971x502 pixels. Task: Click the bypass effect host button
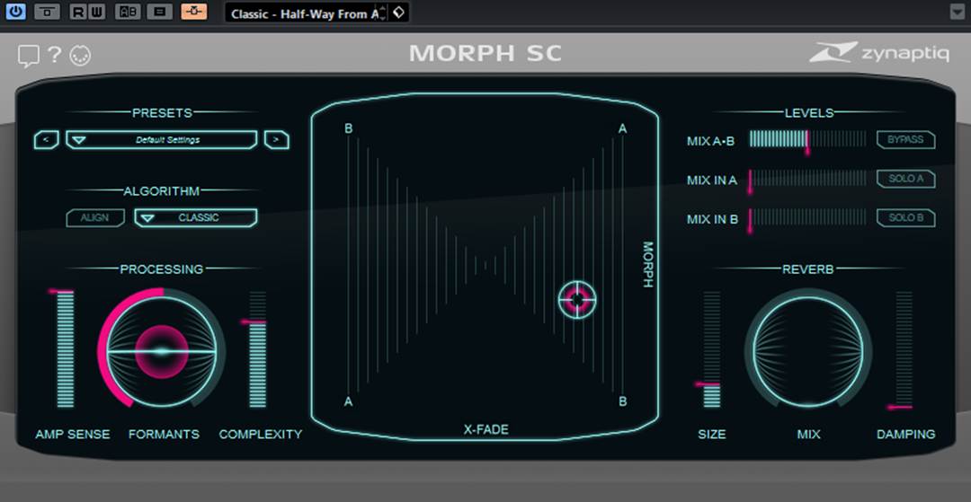(x=47, y=12)
